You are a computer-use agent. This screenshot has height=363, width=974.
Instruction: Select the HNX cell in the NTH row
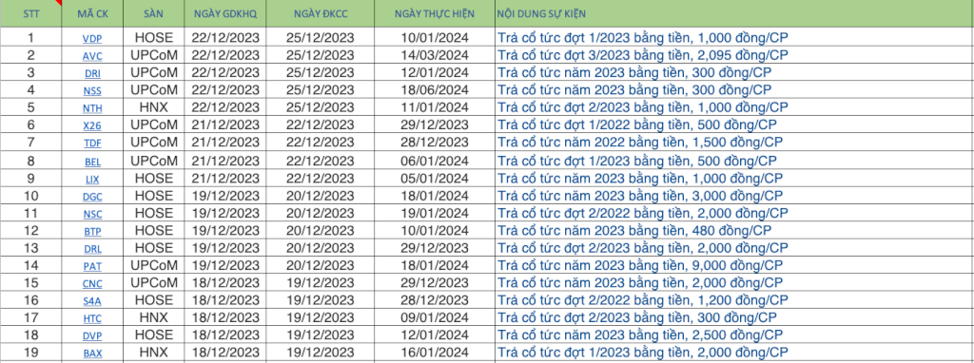[153, 107]
